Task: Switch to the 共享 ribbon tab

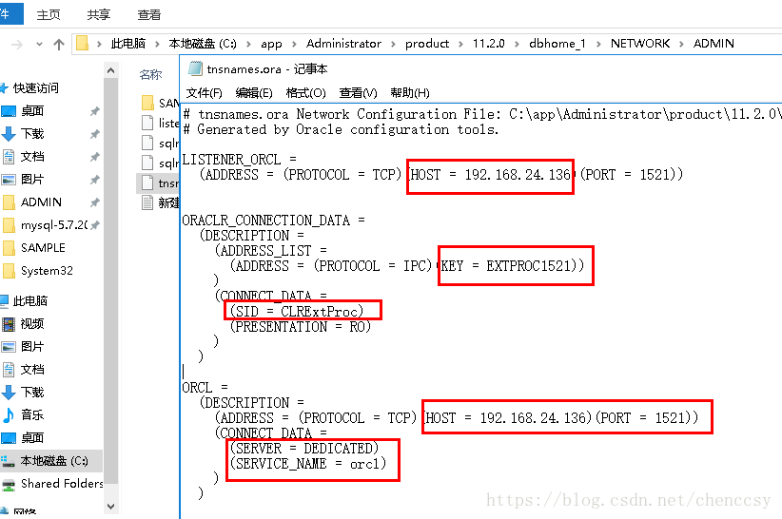Action: click(x=98, y=15)
